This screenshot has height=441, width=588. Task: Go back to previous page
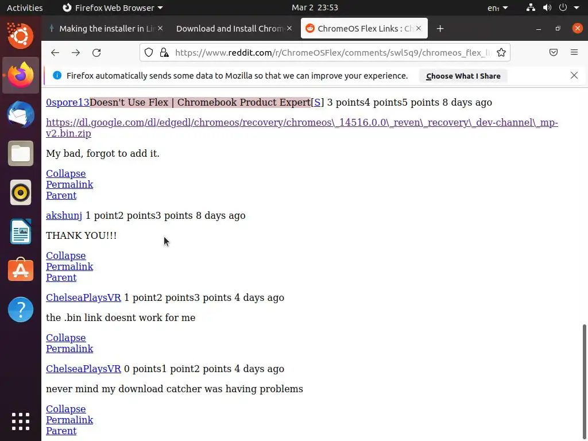(55, 52)
